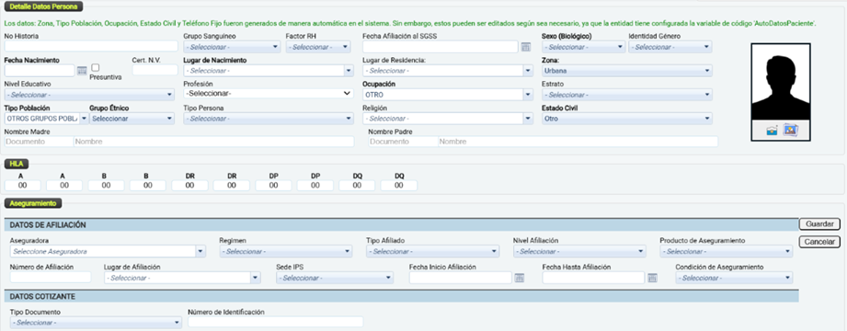The image size is (847, 331).
Task: Open the Aseguradora combo box
Action: (108, 251)
